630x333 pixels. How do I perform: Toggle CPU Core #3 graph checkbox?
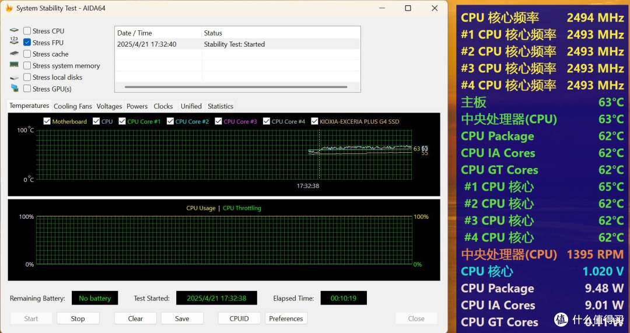(x=218, y=121)
